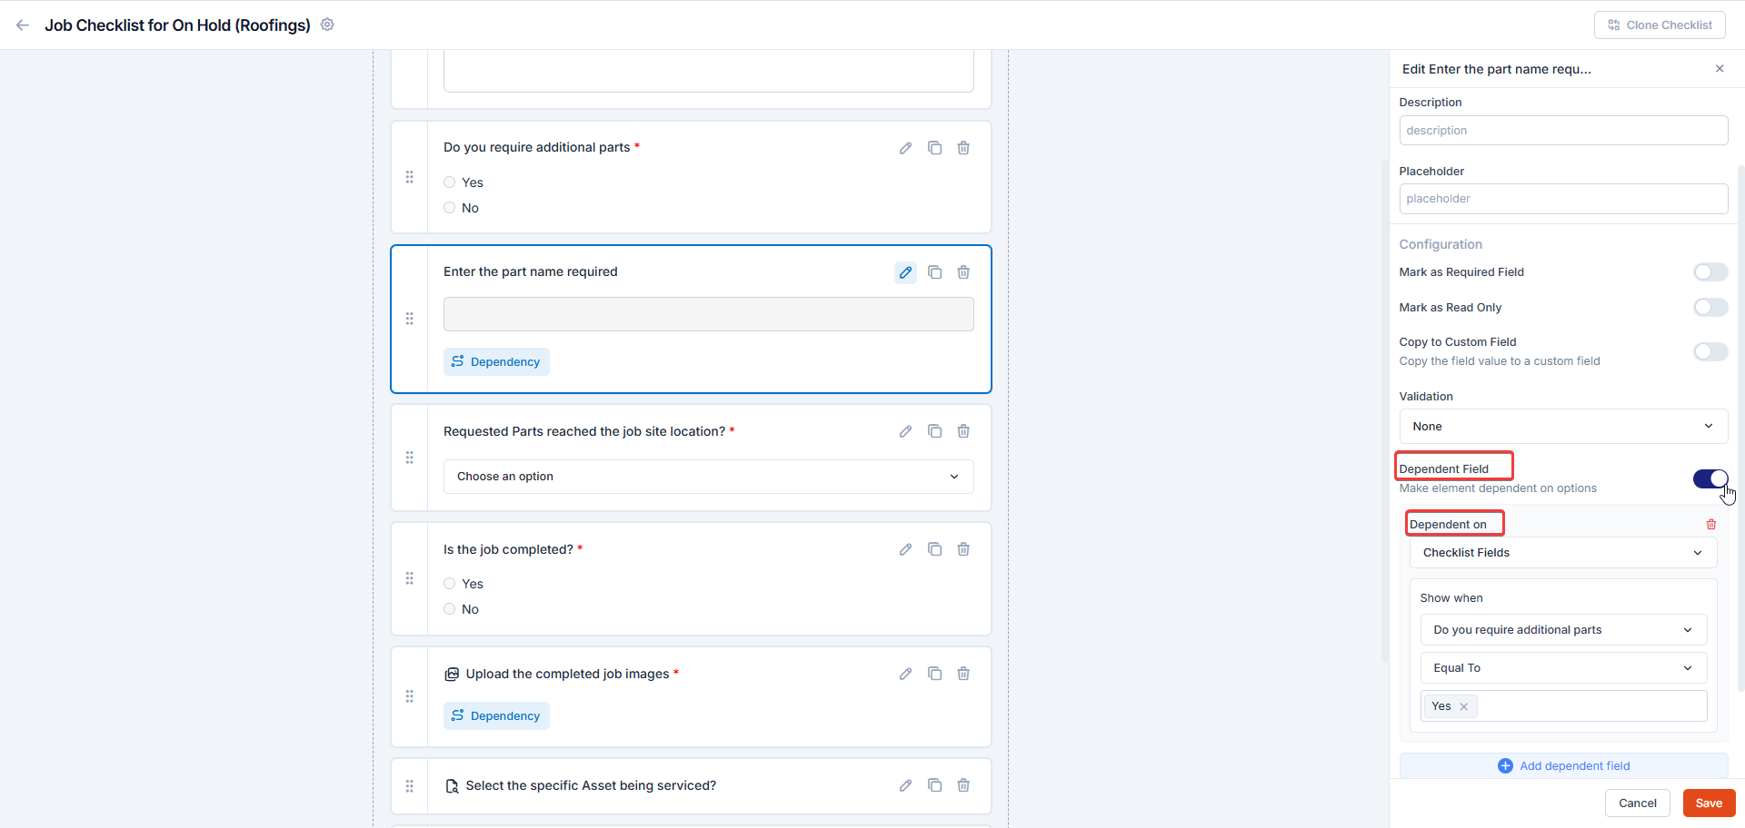Close the edit panel with the X icon
The height and width of the screenshot is (828, 1745).
click(x=1720, y=68)
